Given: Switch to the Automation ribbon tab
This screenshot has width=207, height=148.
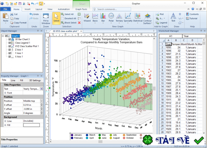Looking at the screenshot, I should coord(64,9).
